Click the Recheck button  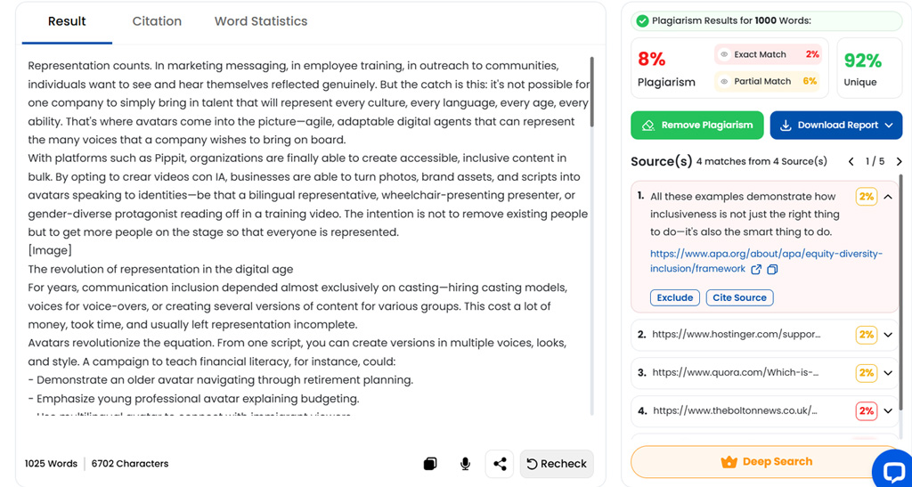pos(557,464)
